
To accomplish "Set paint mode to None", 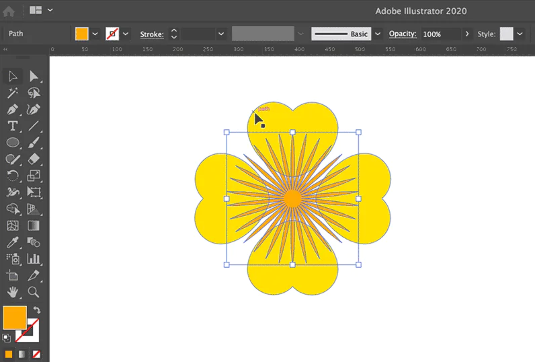I will click(x=36, y=354).
